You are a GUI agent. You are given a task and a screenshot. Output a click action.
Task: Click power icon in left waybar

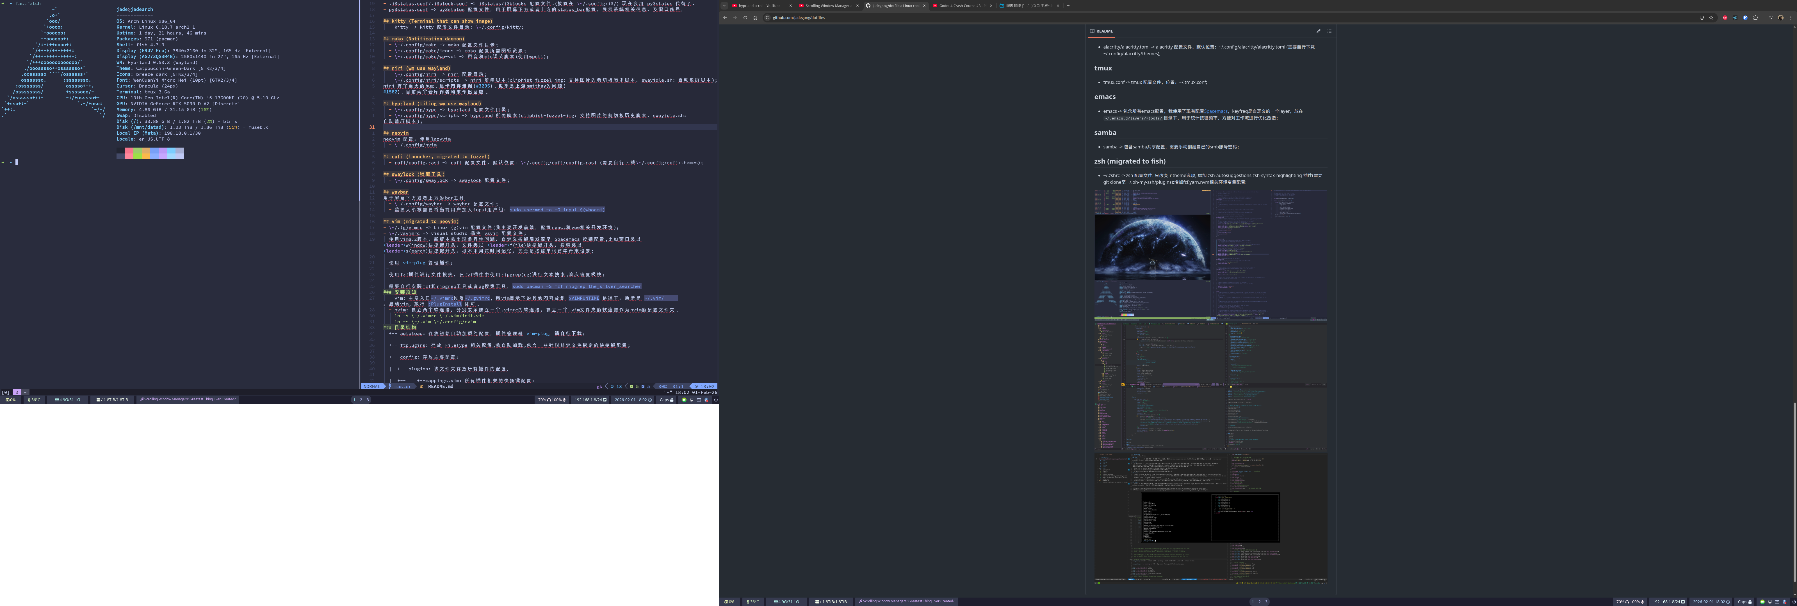pos(716,400)
